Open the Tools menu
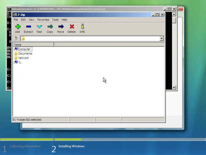 [x=55, y=20]
